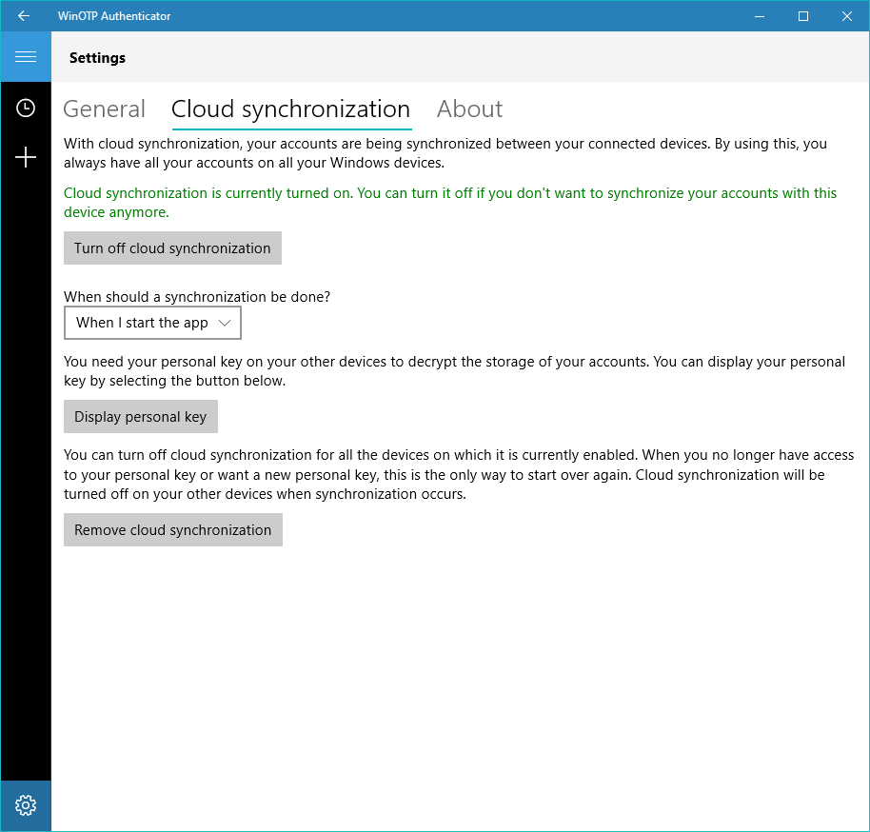Viewport: 870px width, 832px height.
Task: Select the Cloud synchronization tab
Action: point(290,109)
